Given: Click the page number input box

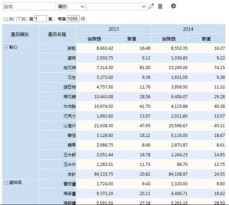Looking at the screenshot, I should click(x=41, y=19).
